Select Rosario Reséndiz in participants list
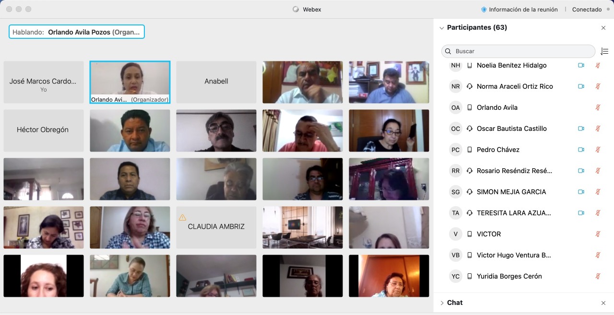This screenshot has height=315, width=614. (x=514, y=171)
